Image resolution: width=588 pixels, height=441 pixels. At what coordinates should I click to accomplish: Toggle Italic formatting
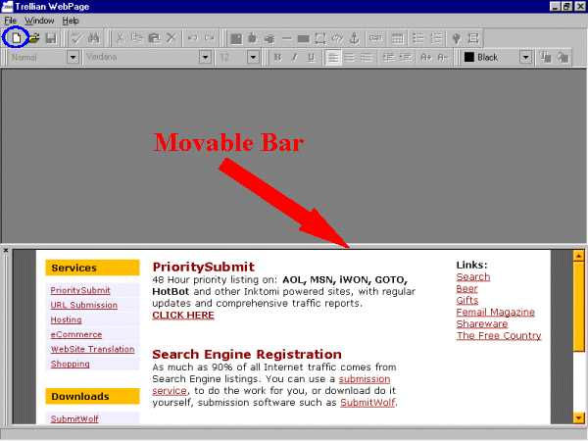[x=294, y=58]
